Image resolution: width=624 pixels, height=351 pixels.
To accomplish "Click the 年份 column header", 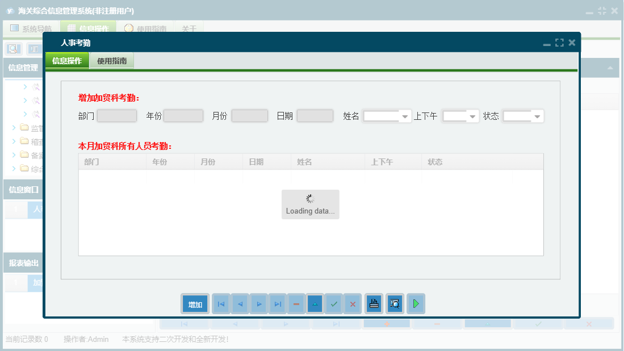I will pyautogui.click(x=170, y=162).
